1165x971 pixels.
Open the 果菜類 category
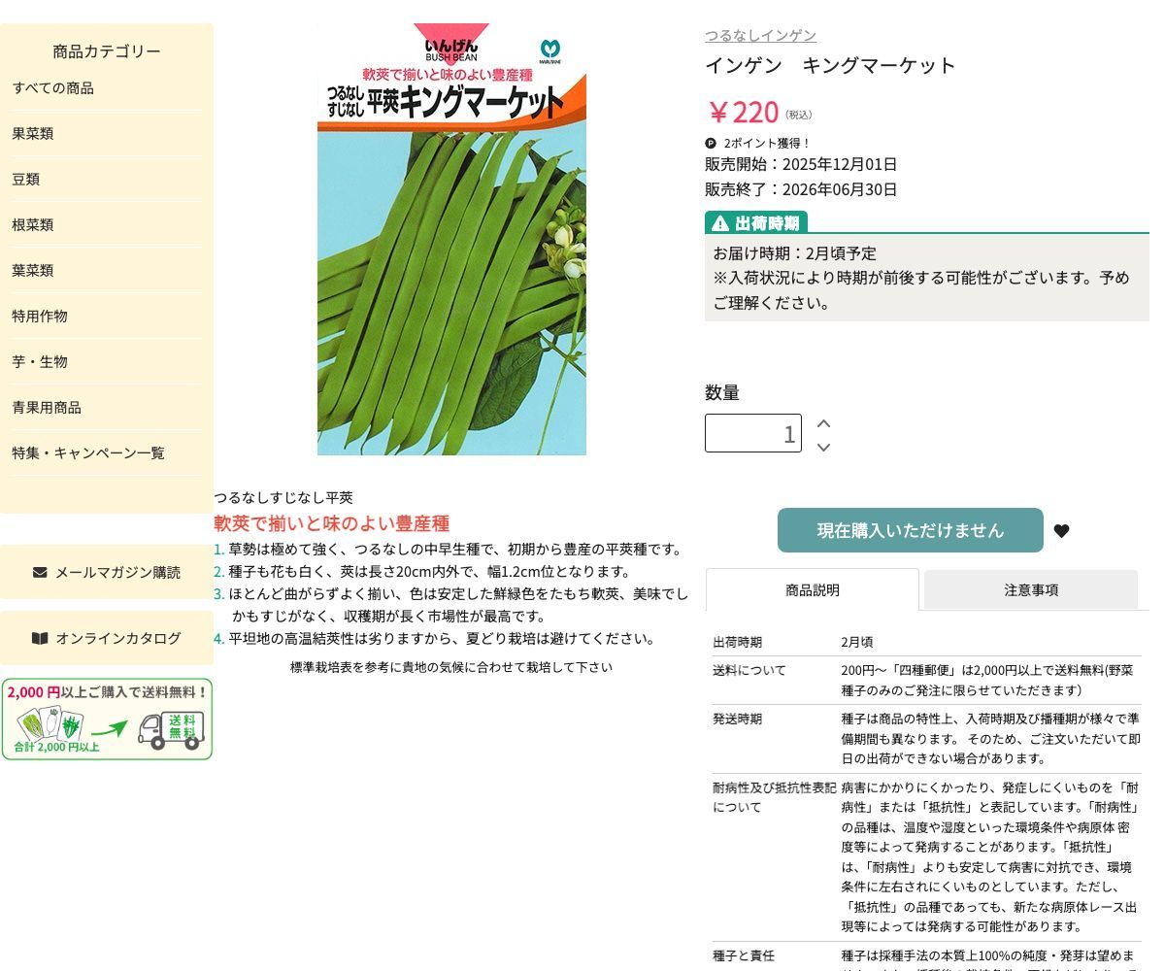(x=33, y=134)
